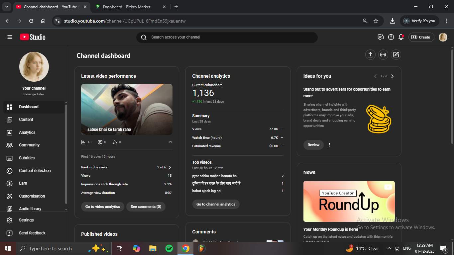Switch to Dashboard - Bizkro Market tab
The width and height of the screenshot is (454, 255).
pyautogui.click(x=126, y=7)
